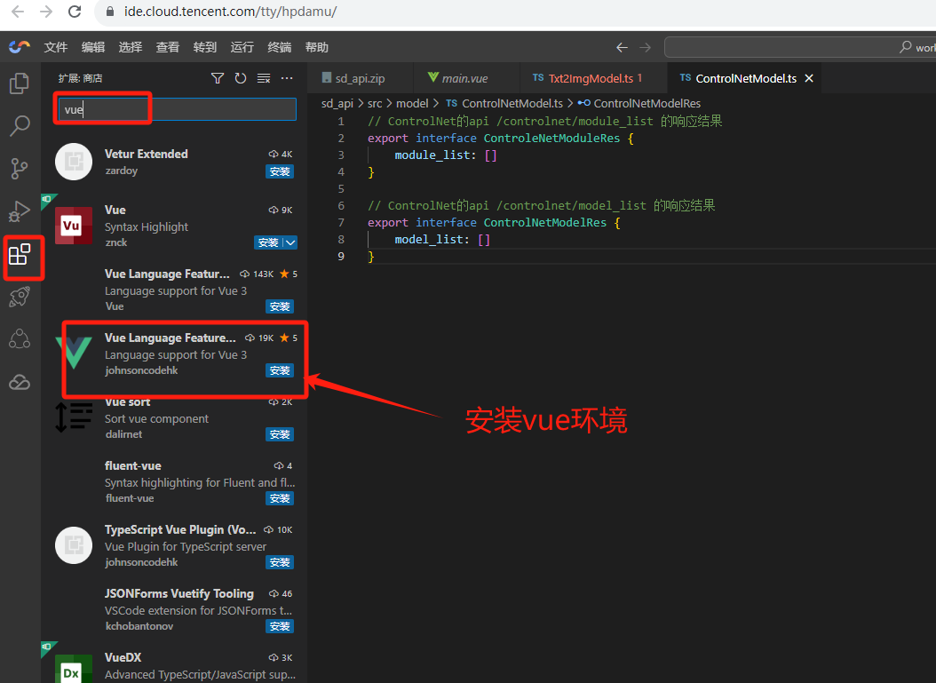Open the Explorer files icon in activity bar
This screenshot has width=936, height=683.
pyautogui.click(x=20, y=83)
